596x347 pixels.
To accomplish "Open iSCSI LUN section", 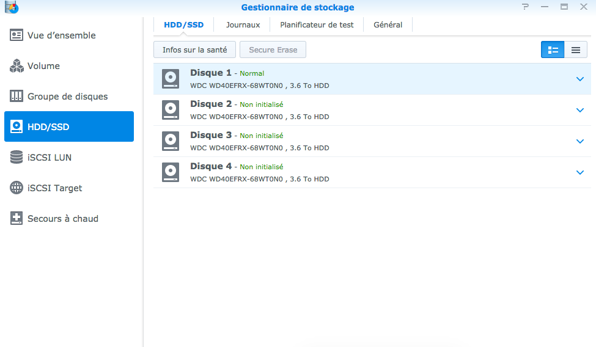I will (69, 158).
